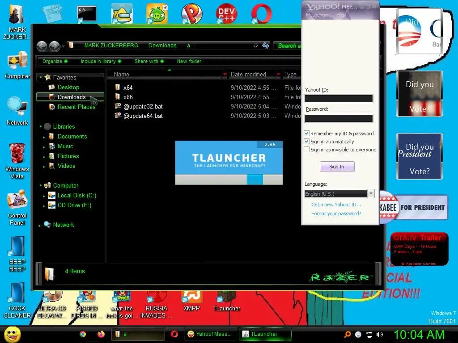
Task: Click the TLauncher loading progress bar
Action: pos(229,180)
